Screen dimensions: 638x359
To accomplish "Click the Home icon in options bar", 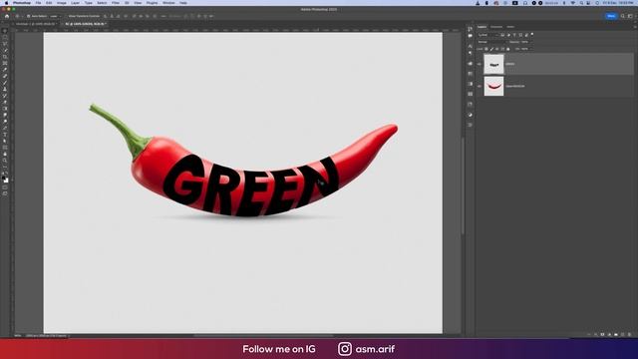I will [7, 16].
